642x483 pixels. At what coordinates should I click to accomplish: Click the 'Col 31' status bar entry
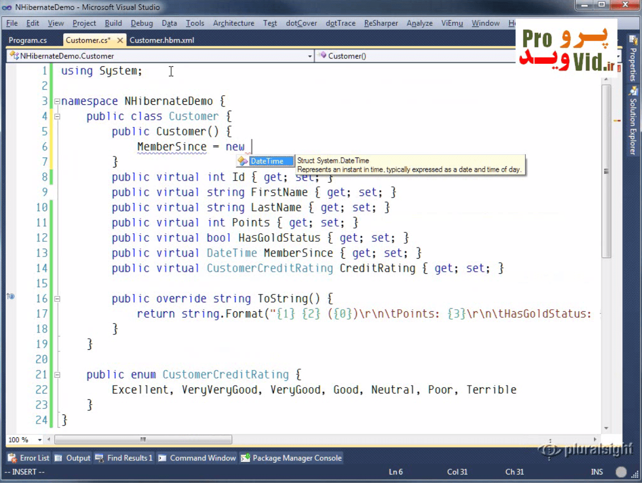click(x=457, y=472)
